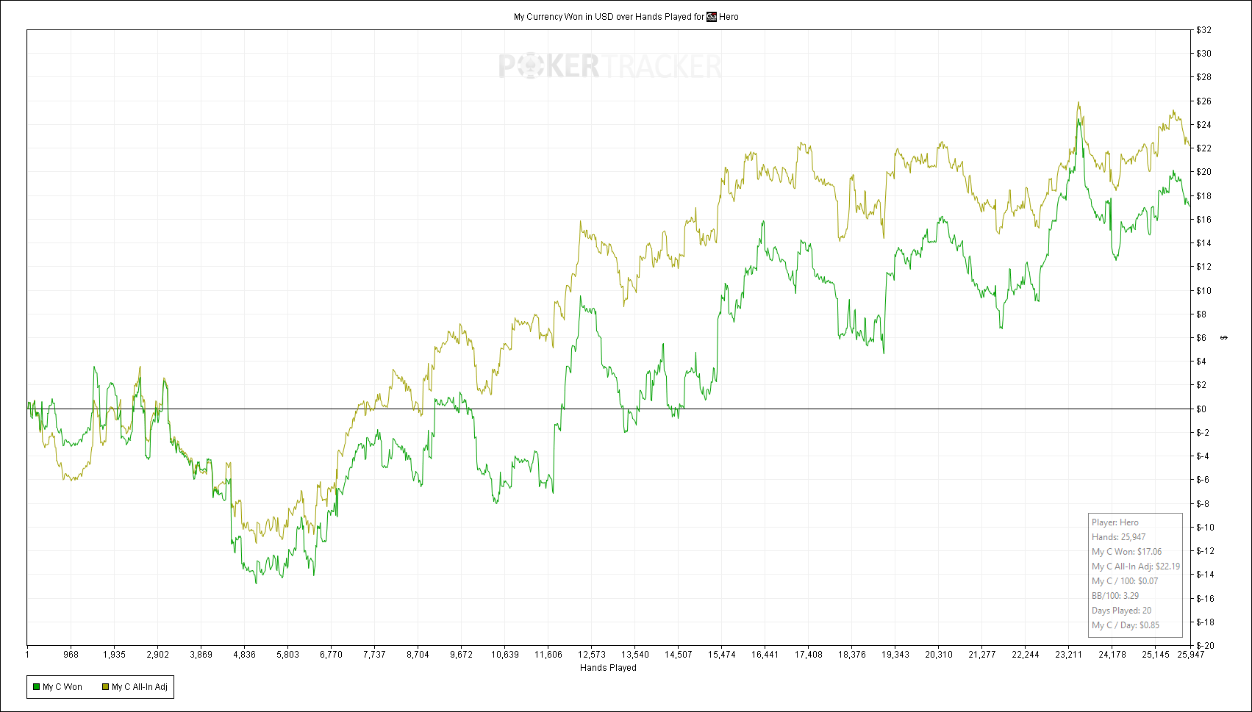Click the x-axis label '4,836'
This screenshot has height=712, width=1252.
(x=244, y=655)
